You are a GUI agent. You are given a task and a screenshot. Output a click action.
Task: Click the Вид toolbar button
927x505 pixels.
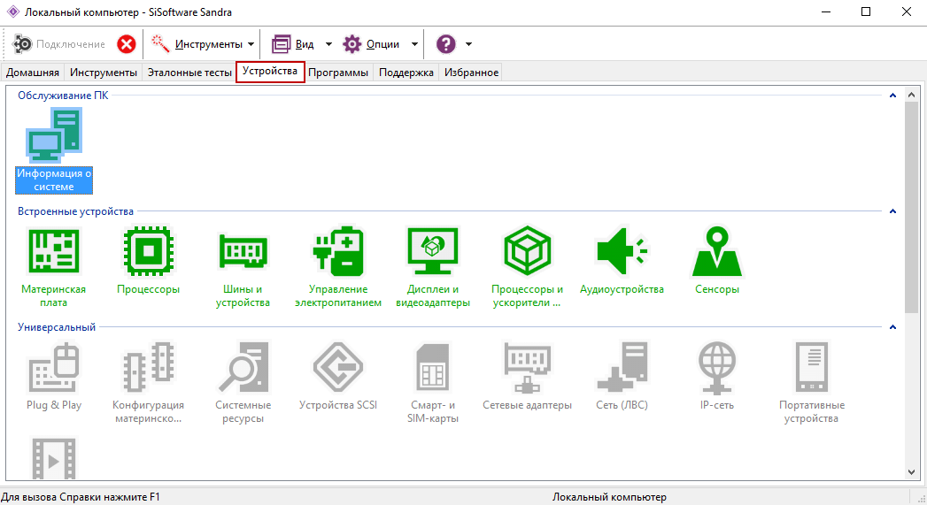[293, 44]
